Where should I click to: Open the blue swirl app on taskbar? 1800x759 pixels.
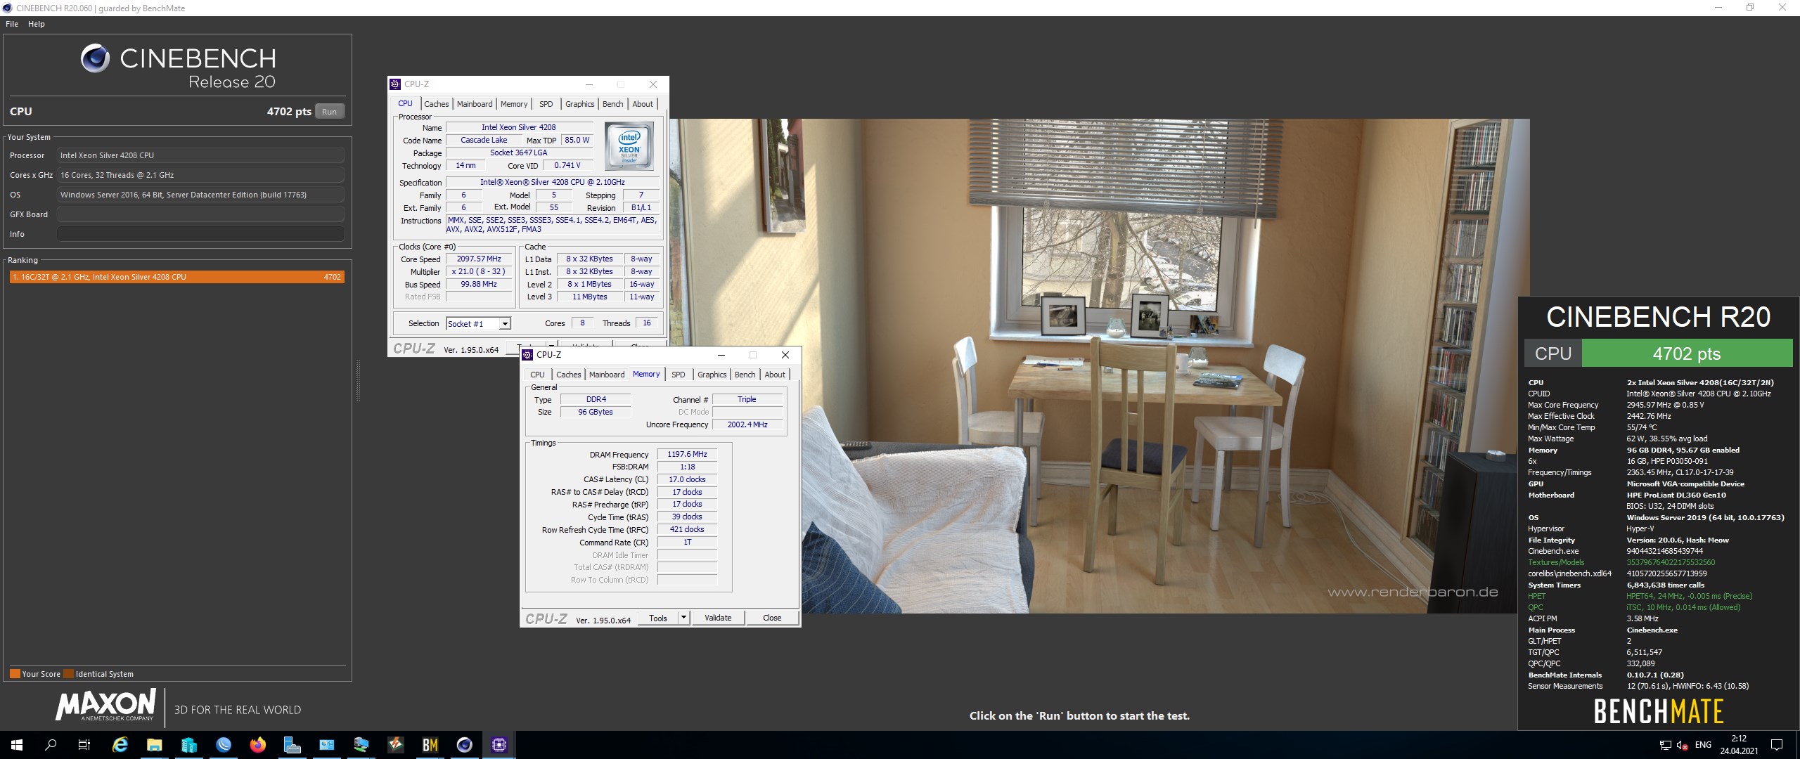pos(223,745)
